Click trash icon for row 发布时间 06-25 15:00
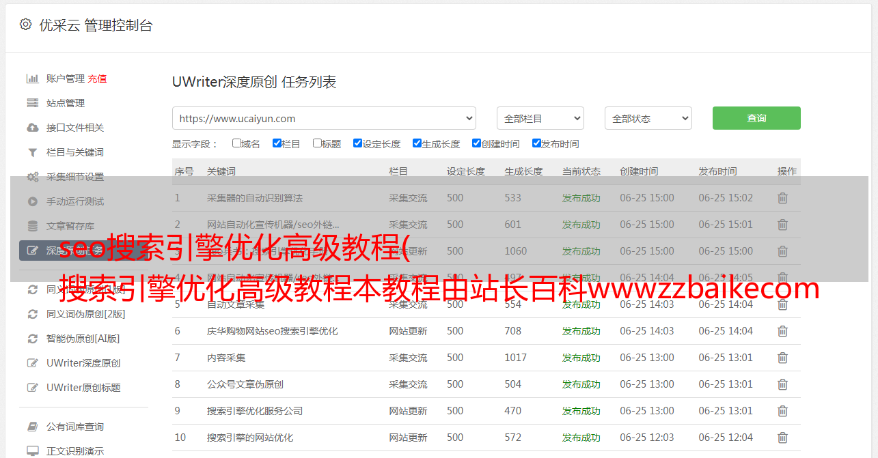This screenshot has width=878, height=458. pos(782,251)
